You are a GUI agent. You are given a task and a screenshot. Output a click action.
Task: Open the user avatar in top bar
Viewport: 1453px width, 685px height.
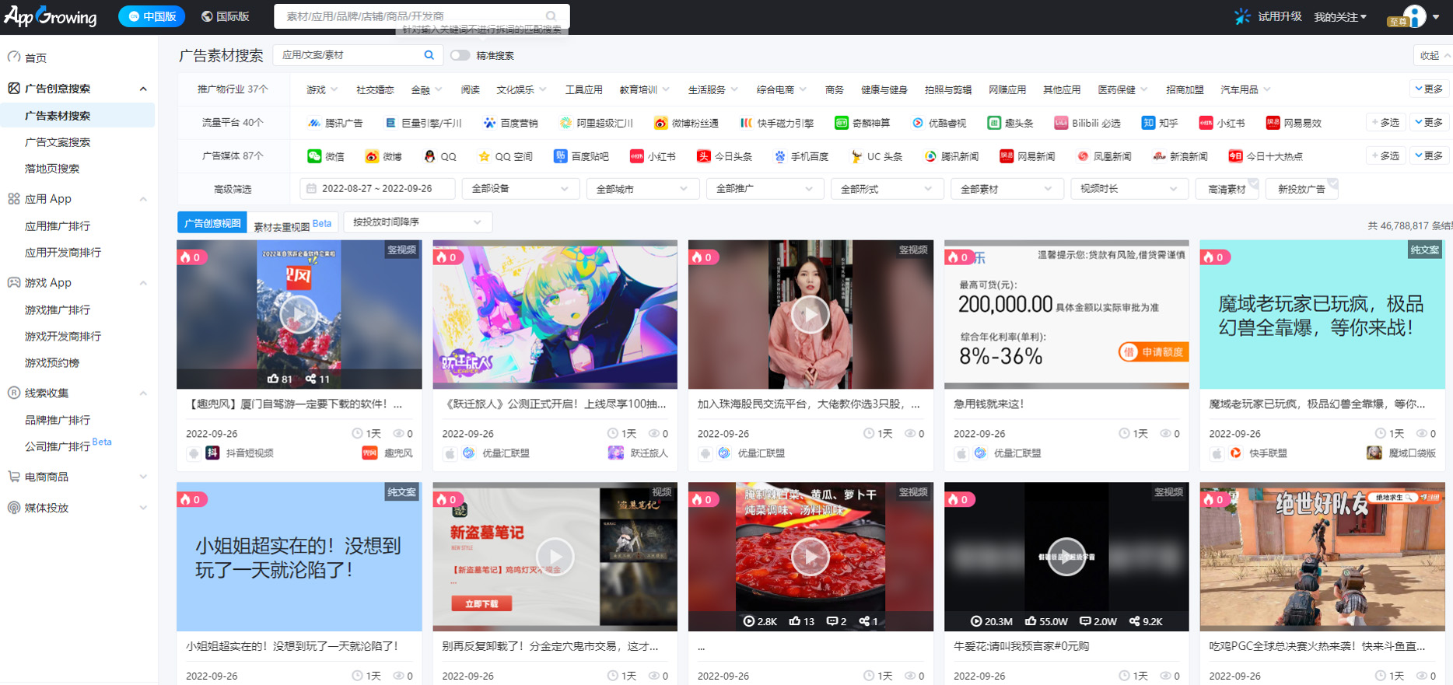pyautogui.click(x=1414, y=16)
